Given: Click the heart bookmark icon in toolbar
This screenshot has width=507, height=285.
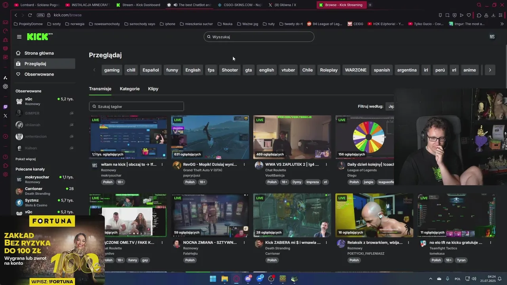Looking at the screenshot, I should pyautogui.click(x=469, y=15).
